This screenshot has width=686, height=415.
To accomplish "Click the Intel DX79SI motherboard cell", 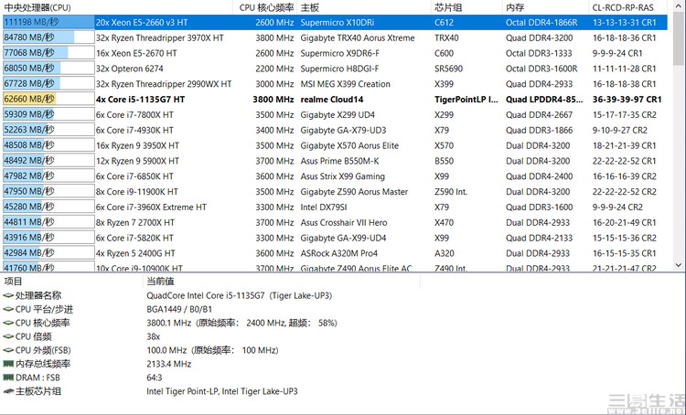I will 324,207.
